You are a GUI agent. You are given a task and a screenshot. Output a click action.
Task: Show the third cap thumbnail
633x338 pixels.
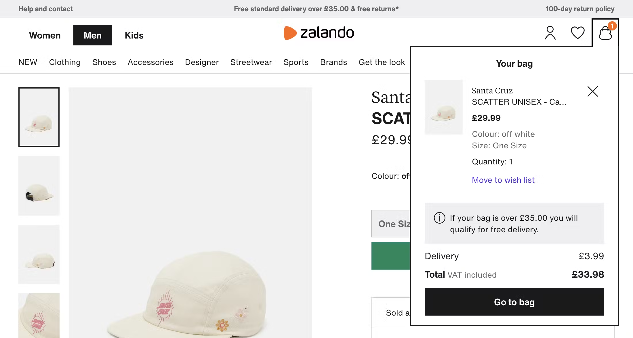(39, 254)
